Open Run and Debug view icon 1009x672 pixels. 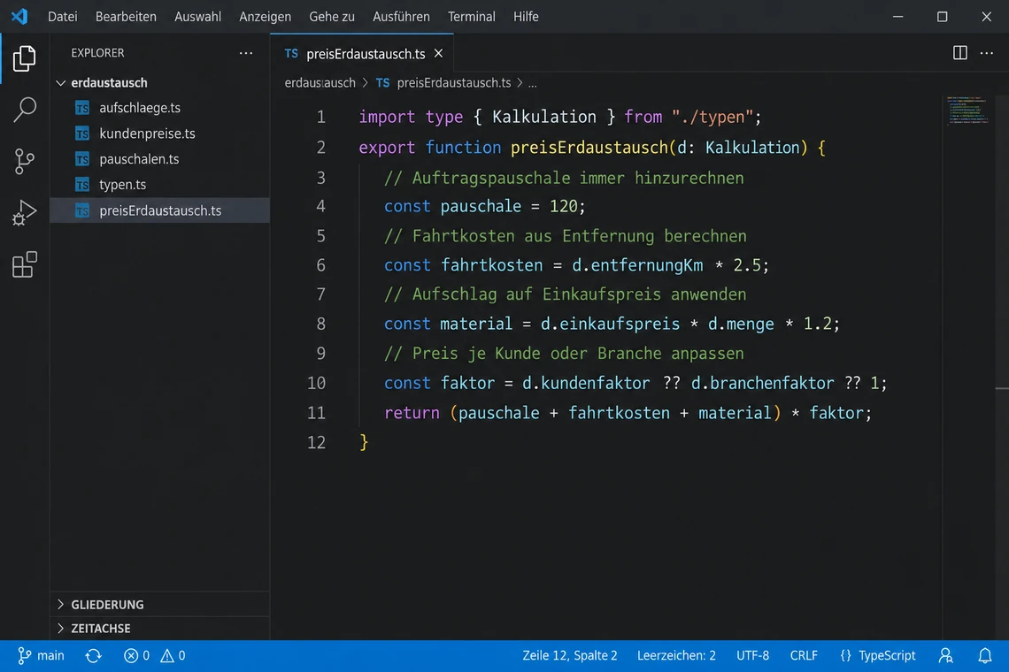(x=25, y=213)
